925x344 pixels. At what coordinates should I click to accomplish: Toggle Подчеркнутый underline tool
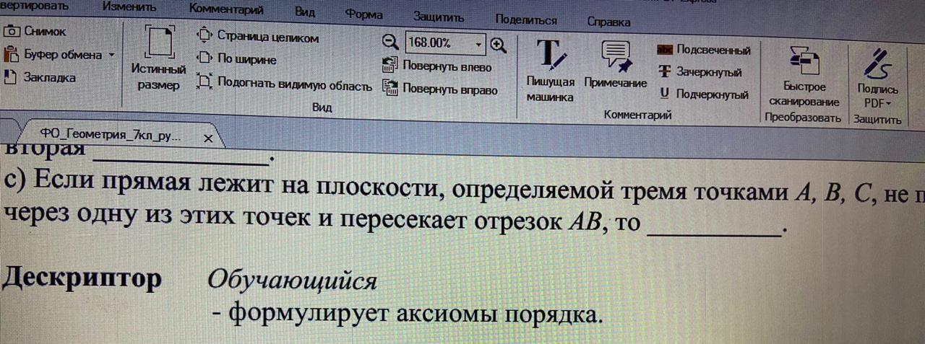[x=704, y=94]
